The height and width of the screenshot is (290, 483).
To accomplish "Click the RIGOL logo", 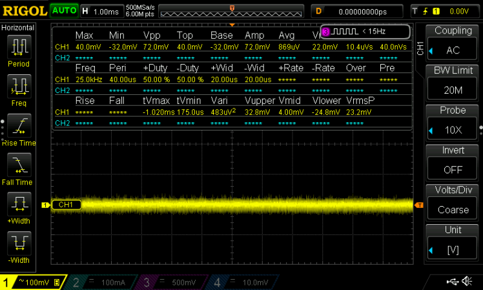I will coord(24,11).
